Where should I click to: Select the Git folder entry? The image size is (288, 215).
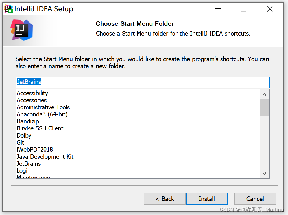click(x=20, y=142)
